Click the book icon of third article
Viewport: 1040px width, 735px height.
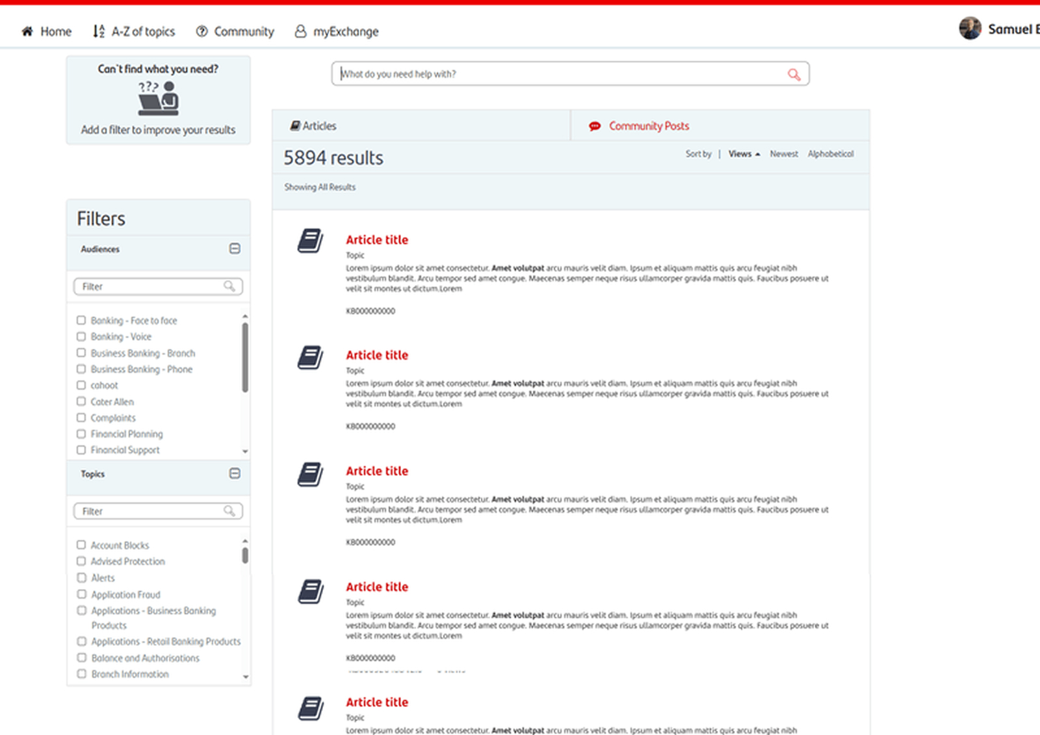pos(311,474)
